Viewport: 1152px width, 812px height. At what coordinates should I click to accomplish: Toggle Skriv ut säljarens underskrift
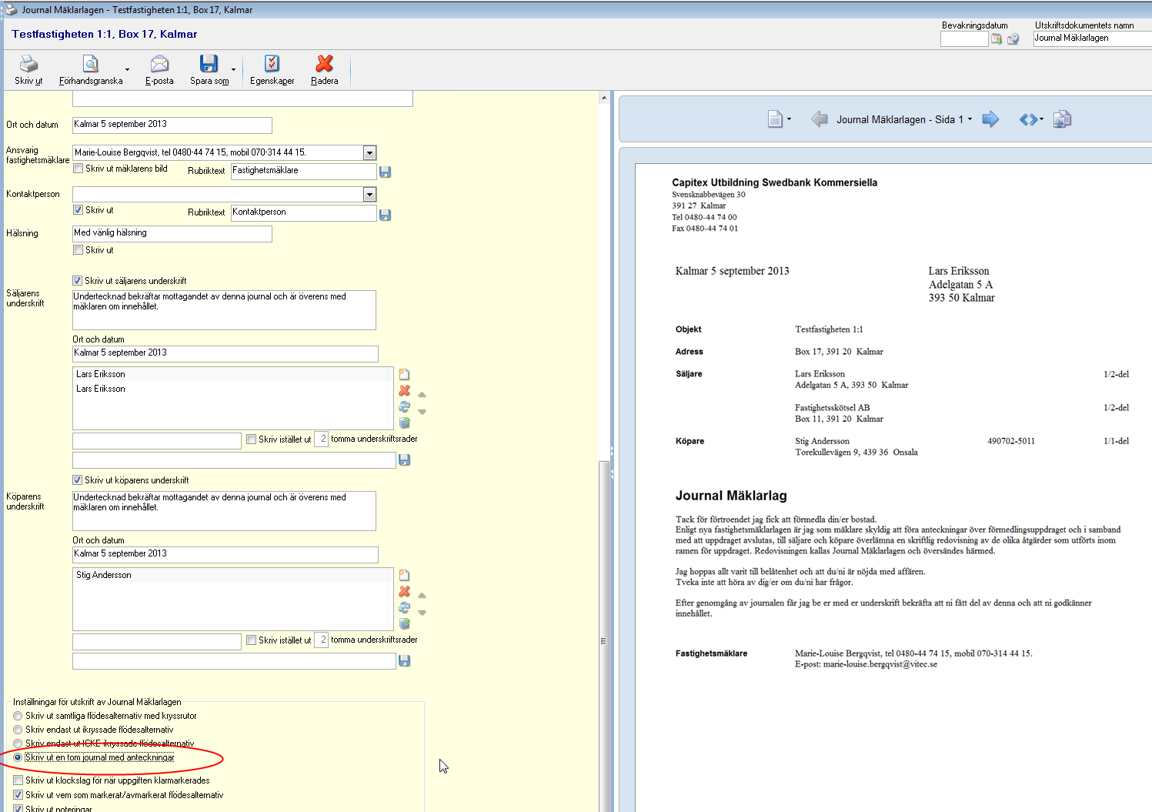77,281
